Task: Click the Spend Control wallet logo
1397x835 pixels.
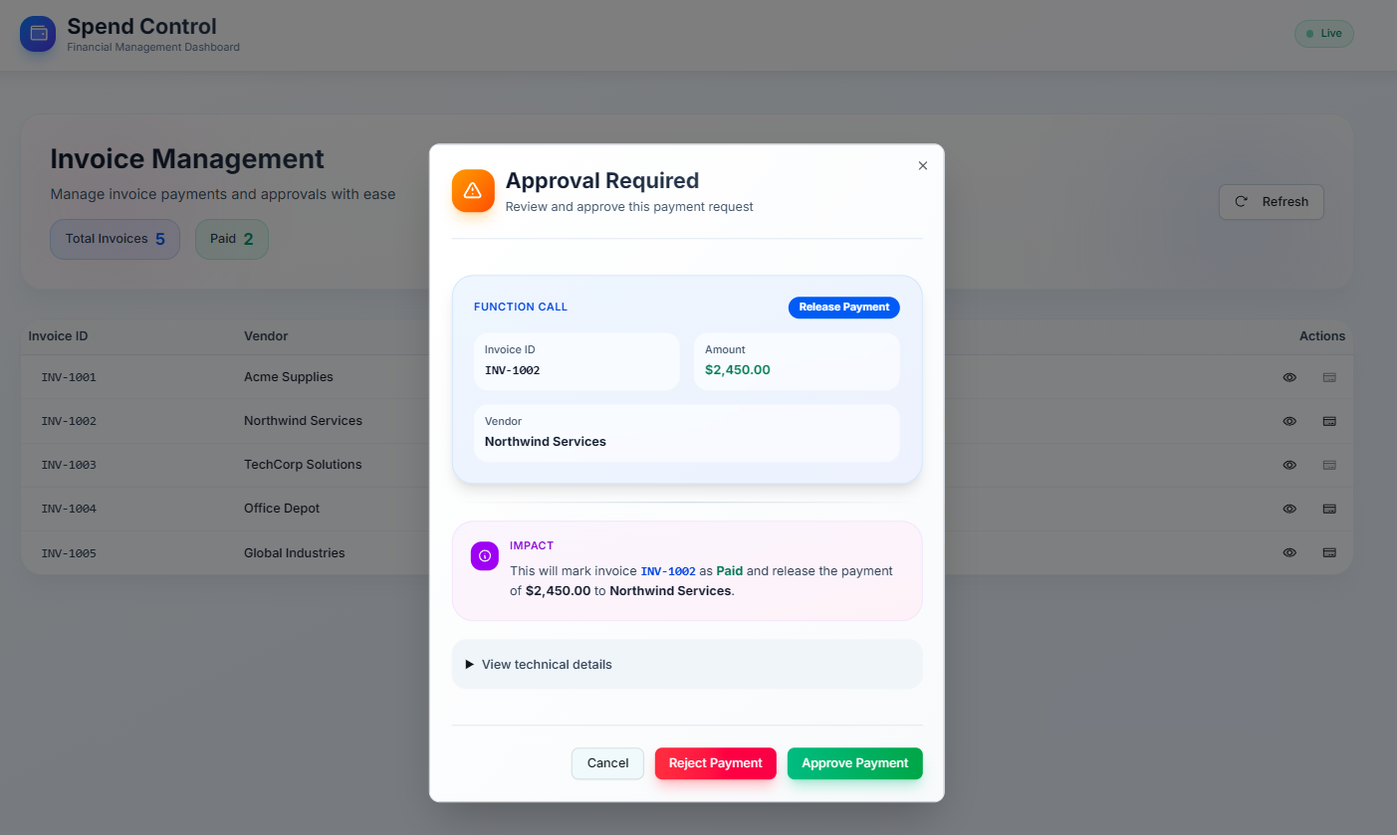Action: click(39, 34)
